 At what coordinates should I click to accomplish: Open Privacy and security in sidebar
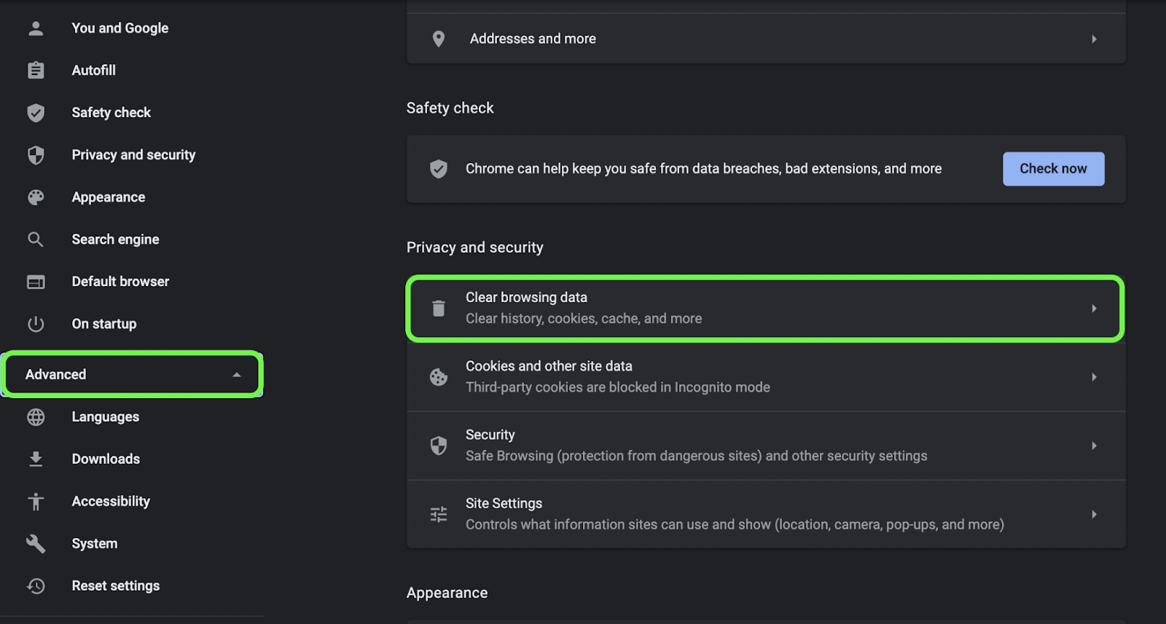coord(133,155)
